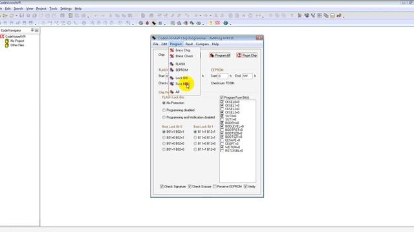Open the main window Search menu
Image resolution: width=414 pixels, height=232 pixels.
click(18, 8)
